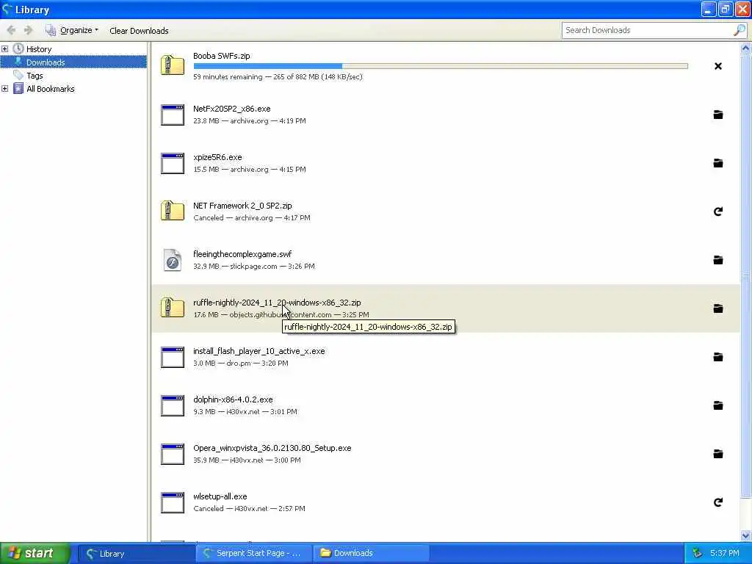Click the fleeingthecomplexgame.swf file icon

(x=173, y=260)
